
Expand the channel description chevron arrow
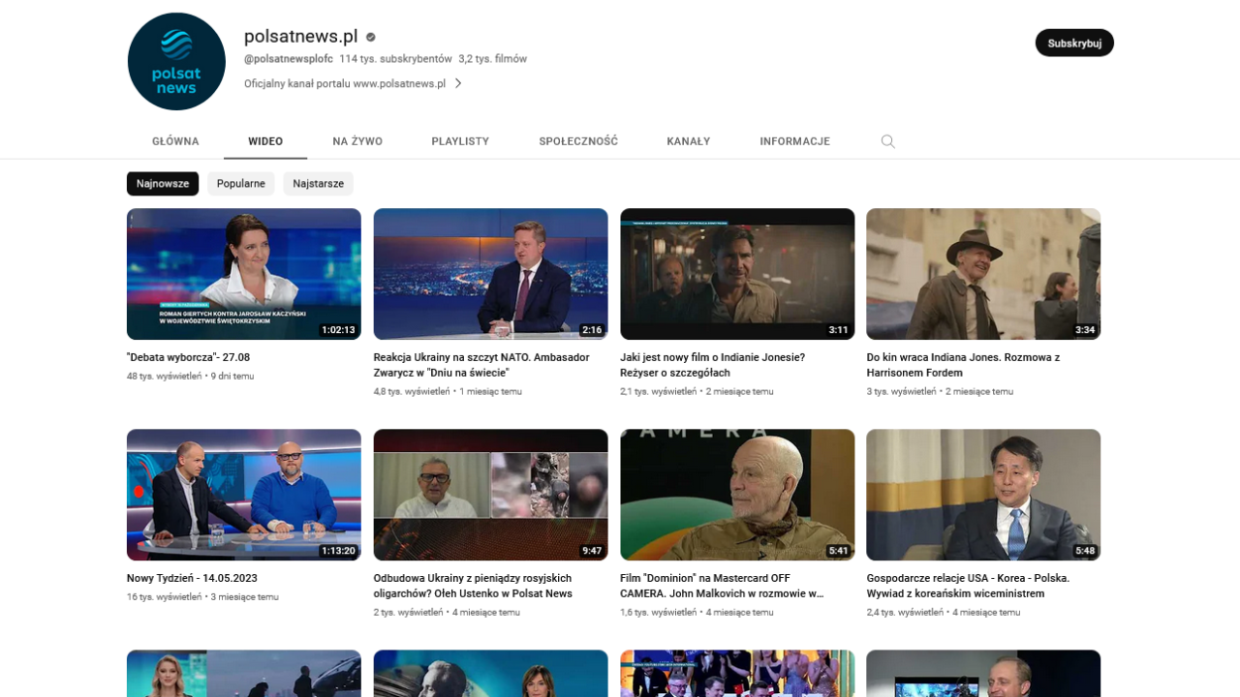click(458, 84)
